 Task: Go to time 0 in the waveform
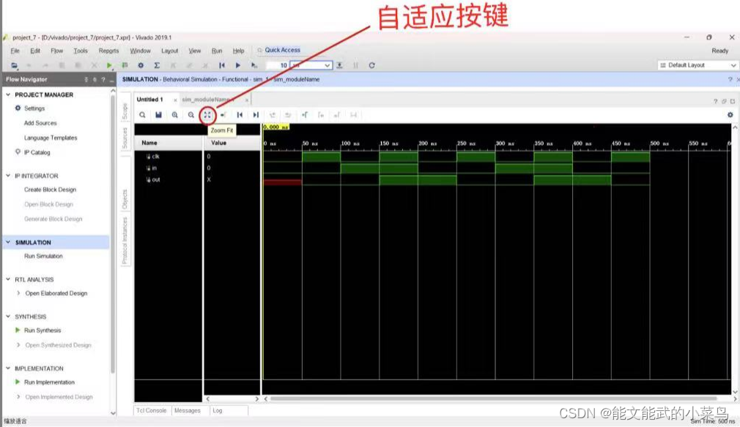click(240, 115)
